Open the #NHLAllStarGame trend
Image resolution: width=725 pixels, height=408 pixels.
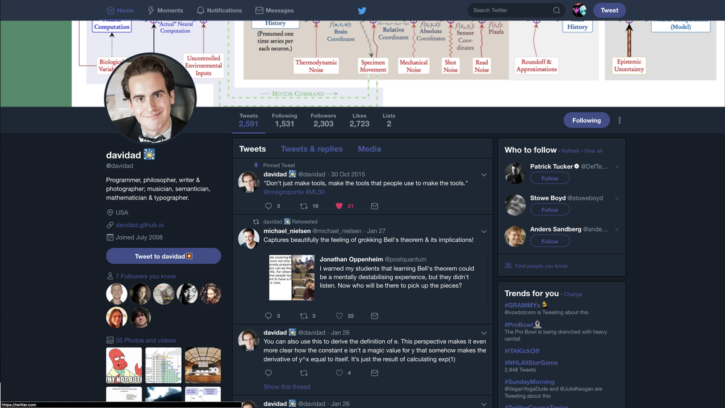click(531, 363)
